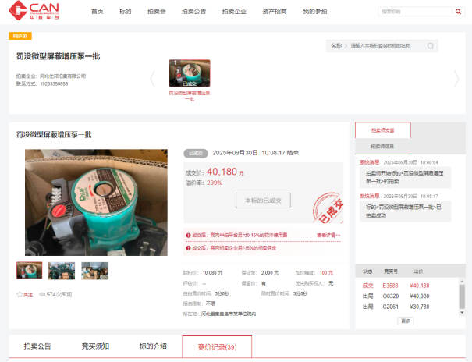Click the left carousel arrow
472x362 pixels.
coord(153,78)
